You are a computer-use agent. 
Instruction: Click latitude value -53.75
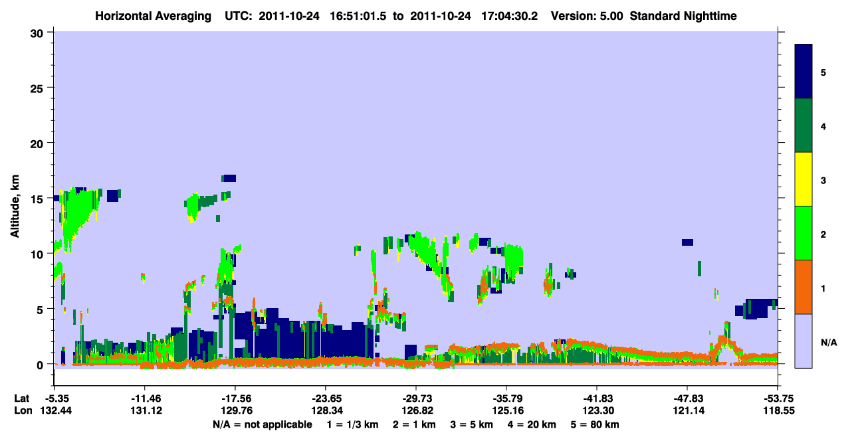point(778,399)
